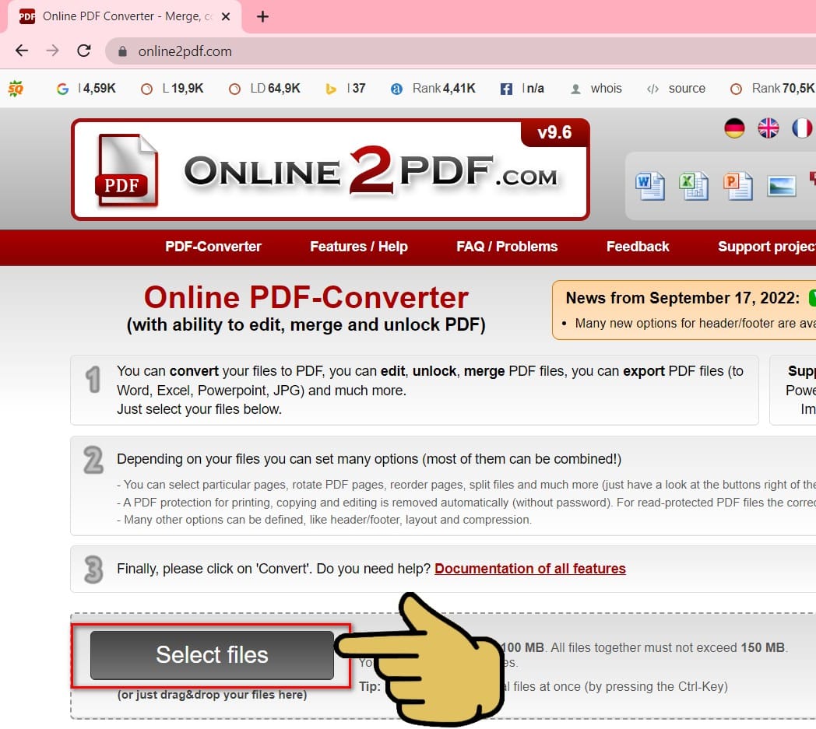Click the News from September 17, 2022 box
816x729 pixels.
[684, 310]
